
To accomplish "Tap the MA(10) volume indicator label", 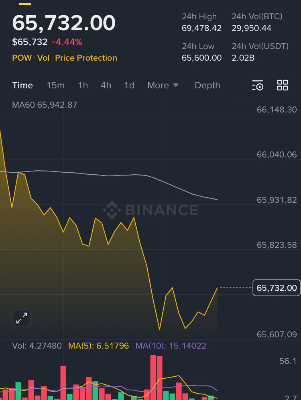I will [171, 346].
